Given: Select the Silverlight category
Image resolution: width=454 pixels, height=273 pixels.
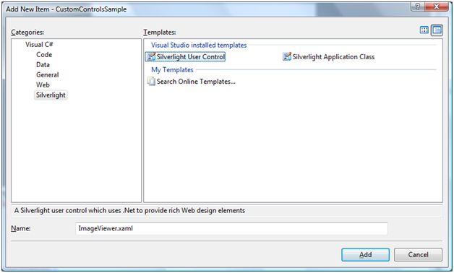Looking at the screenshot, I should (51, 95).
